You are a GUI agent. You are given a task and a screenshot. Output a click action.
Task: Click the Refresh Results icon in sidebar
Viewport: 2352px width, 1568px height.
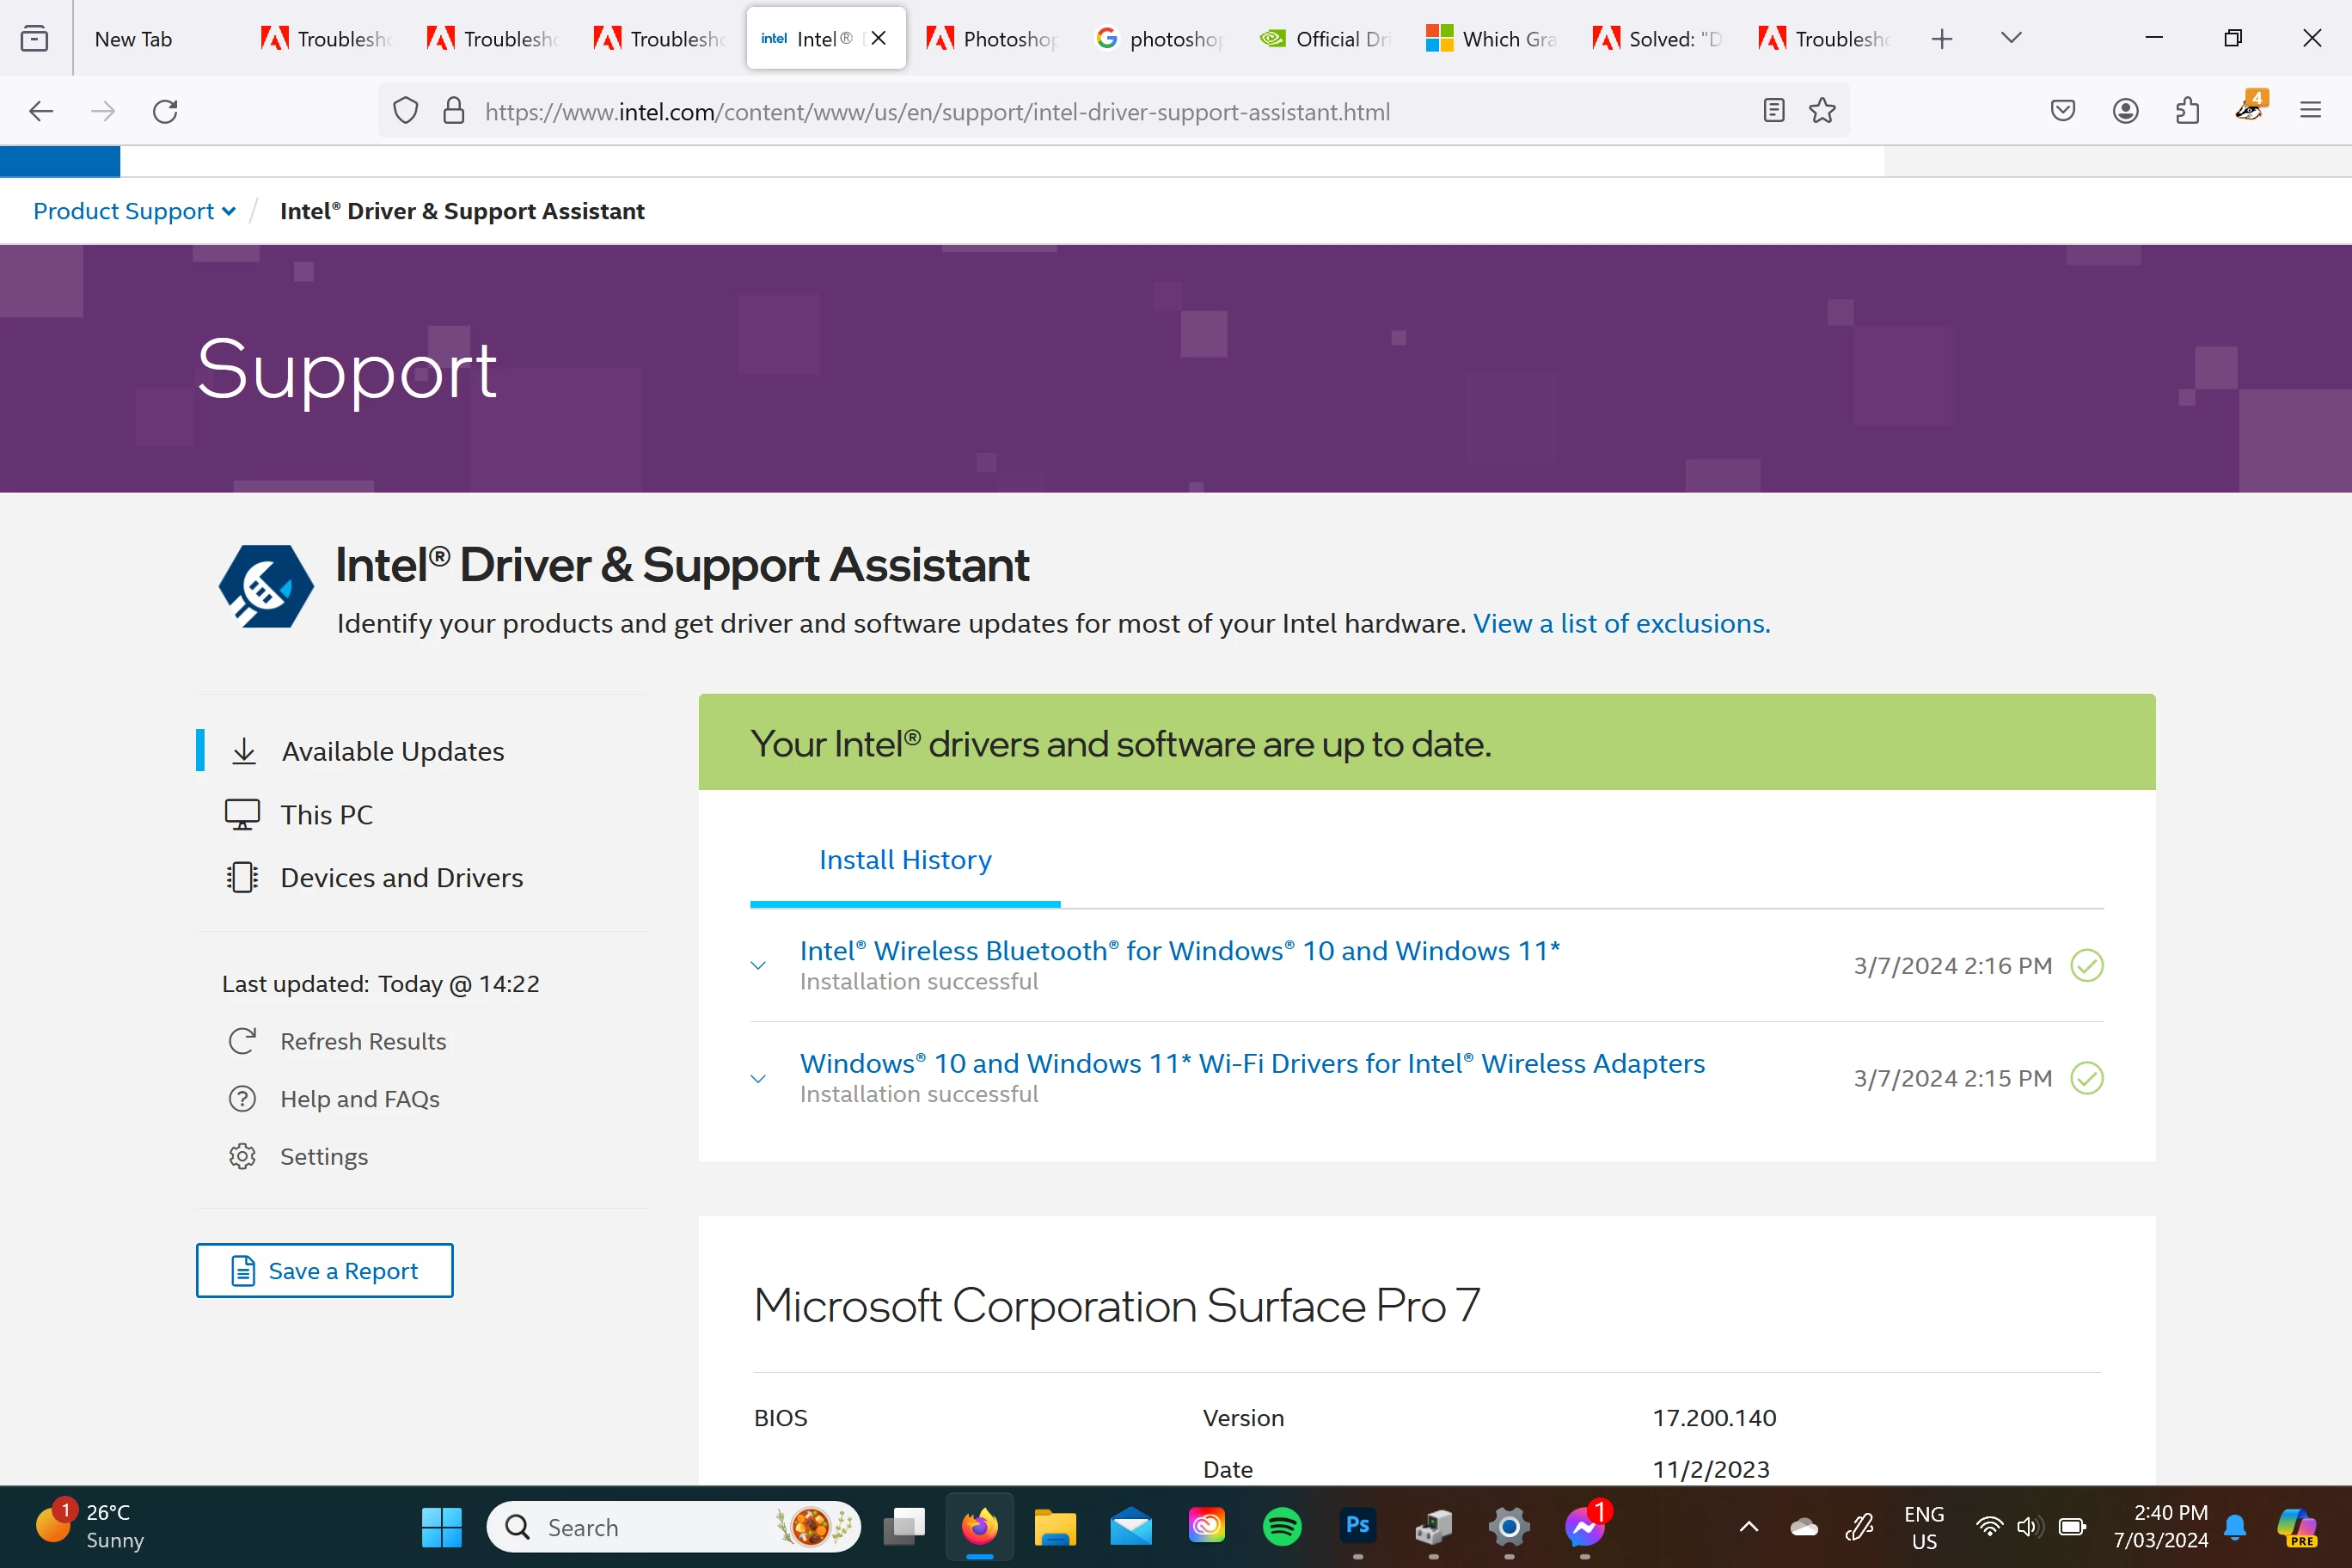(242, 1041)
